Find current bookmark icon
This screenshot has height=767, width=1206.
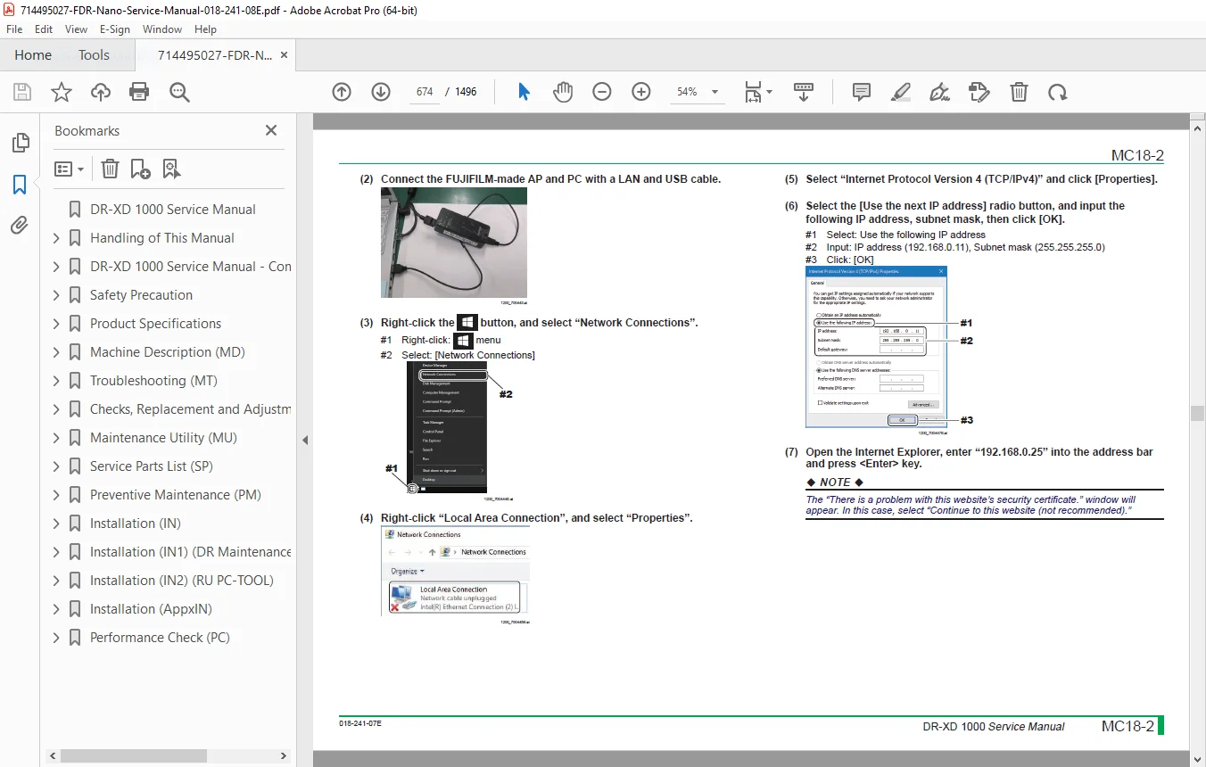pyautogui.click(x=171, y=169)
